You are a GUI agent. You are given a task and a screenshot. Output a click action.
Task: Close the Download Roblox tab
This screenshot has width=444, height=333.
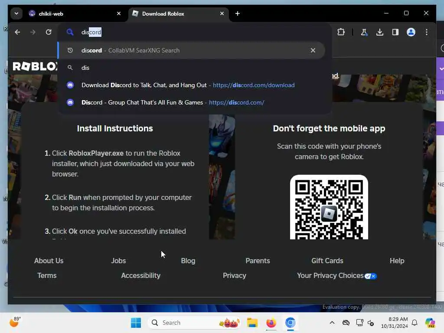pyautogui.click(x=222, y=13)
